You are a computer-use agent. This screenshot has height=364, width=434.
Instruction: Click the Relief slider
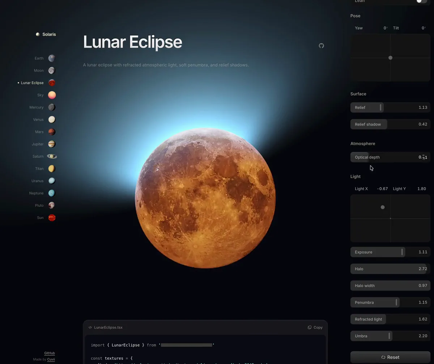click(x=390, y=107)
